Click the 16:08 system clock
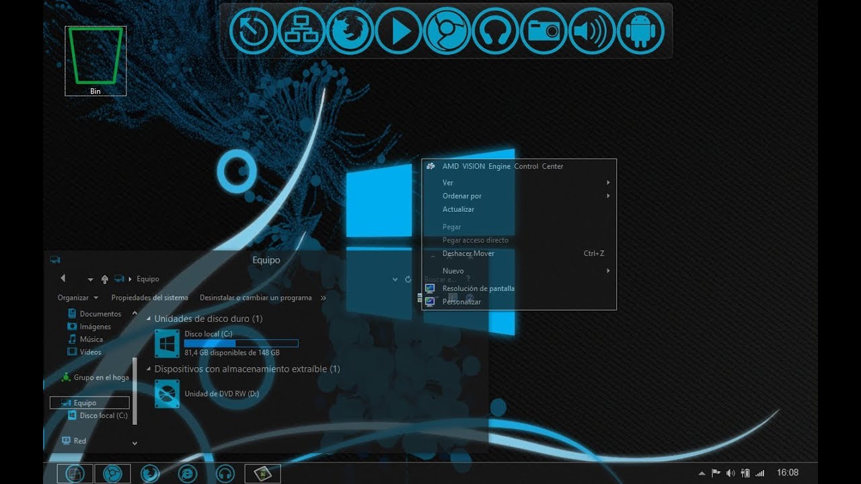Viewport: 861px width, 484px height. (788, 473)
